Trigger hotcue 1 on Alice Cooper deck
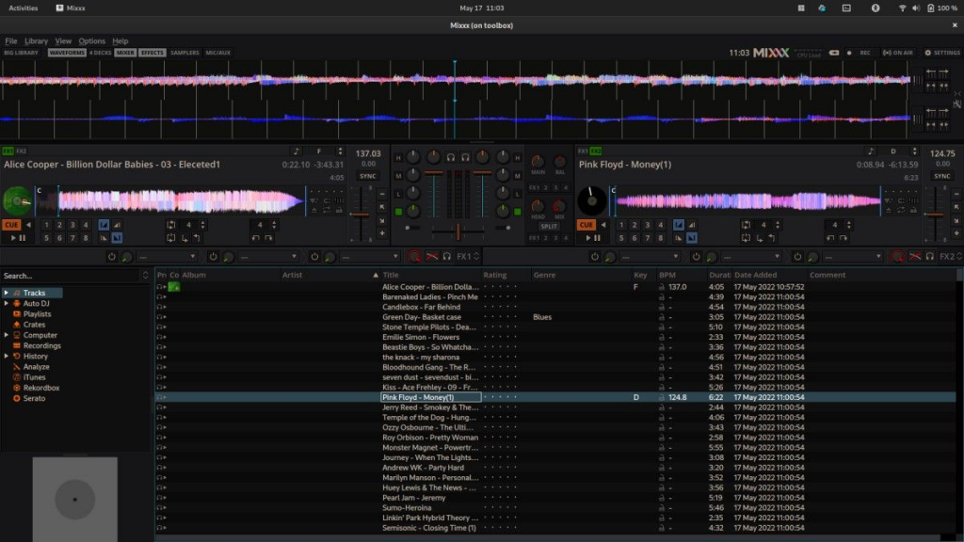 [46, 225]
